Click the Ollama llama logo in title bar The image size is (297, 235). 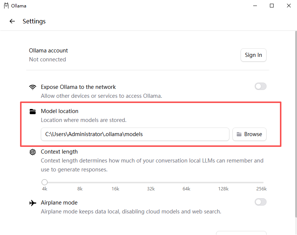coord(6,6)
